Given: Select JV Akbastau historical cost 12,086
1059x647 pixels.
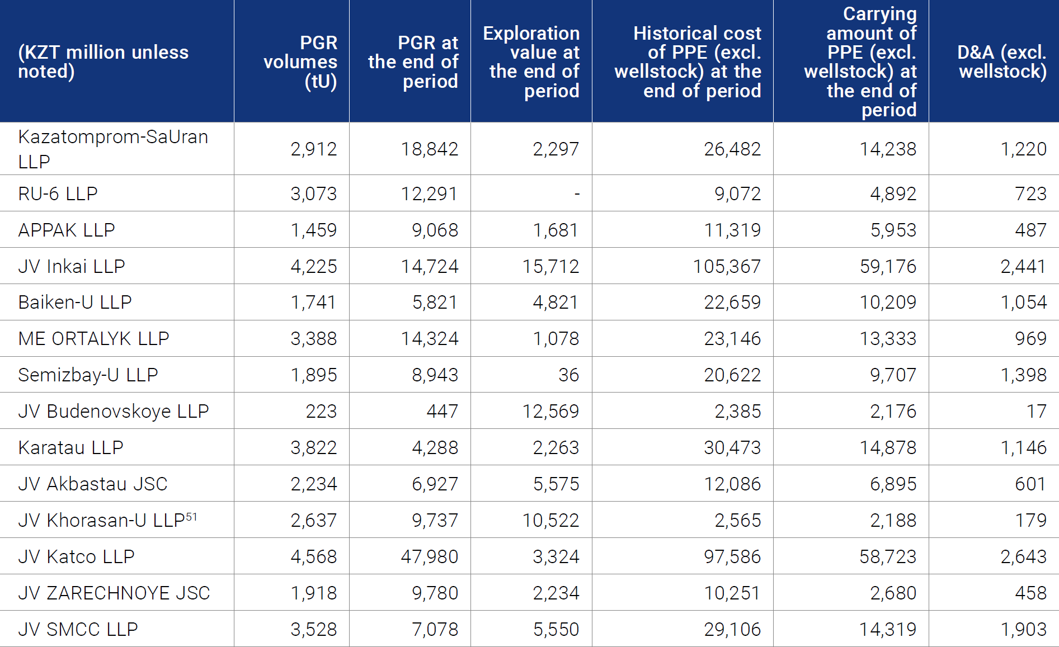Looking at the screenshot, I should 732,484.
